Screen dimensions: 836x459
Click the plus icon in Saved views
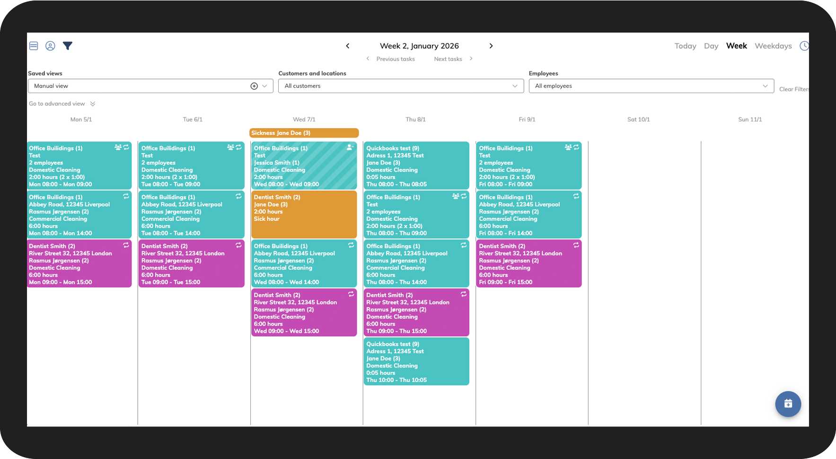[x=254, y=86]
